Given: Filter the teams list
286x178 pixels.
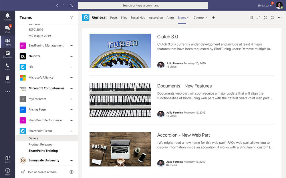Looking at the screenshot, I should tap(71, 17).
